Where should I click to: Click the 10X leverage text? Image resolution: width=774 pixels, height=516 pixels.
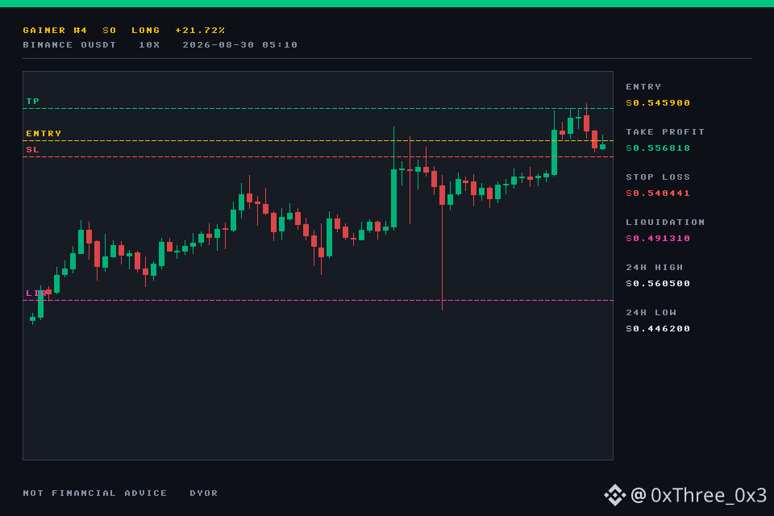149,45
